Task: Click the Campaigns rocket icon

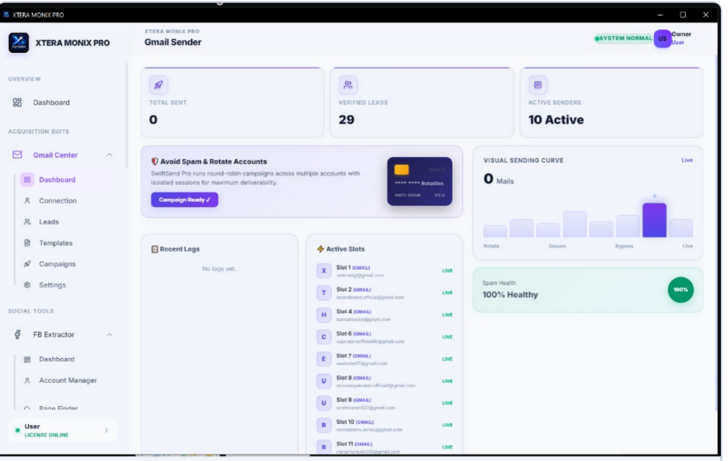Action: coord(27,264)
